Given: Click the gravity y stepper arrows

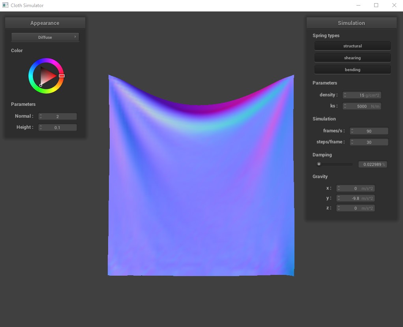Looking at the screenshot, I should (339, 198).
